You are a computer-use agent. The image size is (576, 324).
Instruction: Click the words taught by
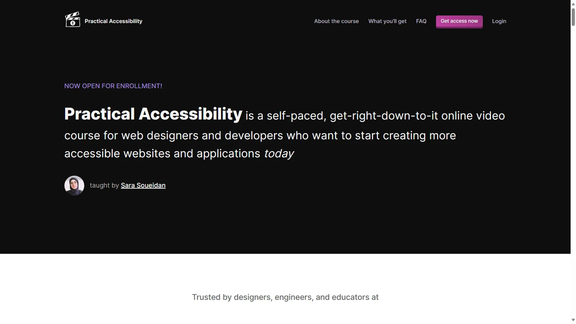104,185
